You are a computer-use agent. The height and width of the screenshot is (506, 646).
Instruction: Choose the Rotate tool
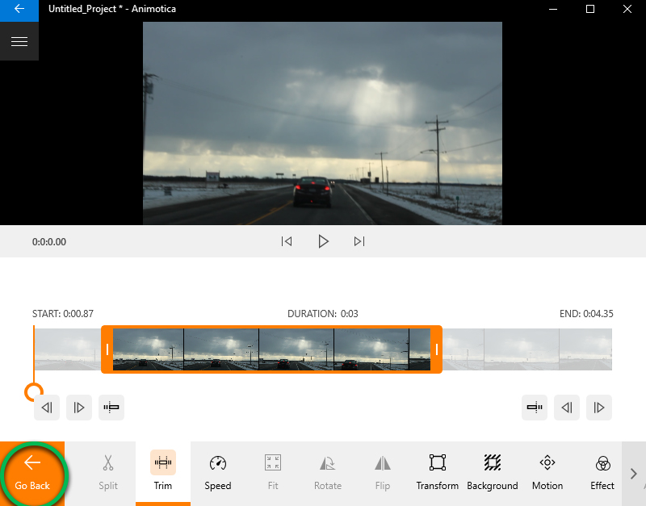(x=328, y=474)
